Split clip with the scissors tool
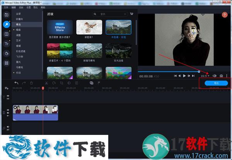 tap(46, 83)
